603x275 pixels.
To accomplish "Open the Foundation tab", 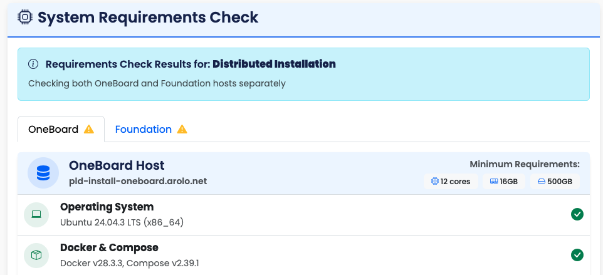I will coord(144,130).
